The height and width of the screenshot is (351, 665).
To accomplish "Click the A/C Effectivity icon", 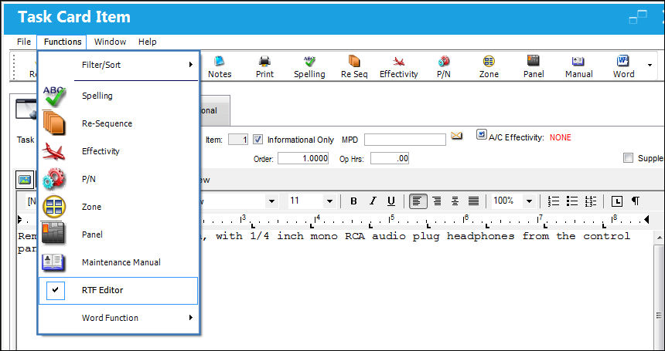I will [x=482, y=134].
